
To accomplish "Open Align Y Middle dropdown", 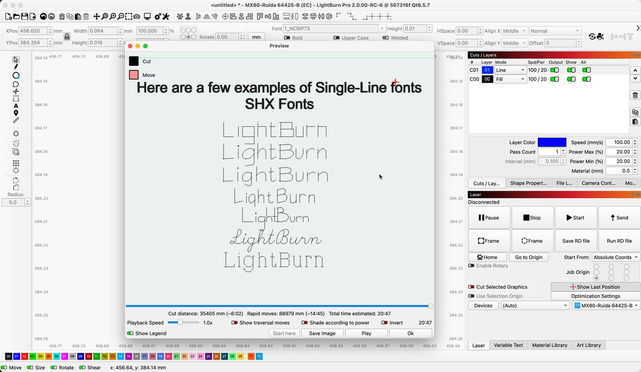I will point(514,43).
